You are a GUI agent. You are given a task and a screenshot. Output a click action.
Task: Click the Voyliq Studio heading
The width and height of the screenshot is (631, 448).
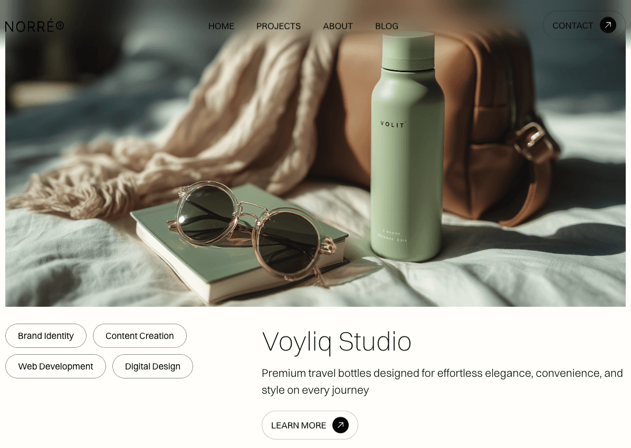tap(337, 342)
